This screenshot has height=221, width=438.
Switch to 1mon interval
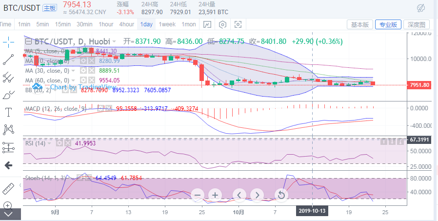pos(189,24)
